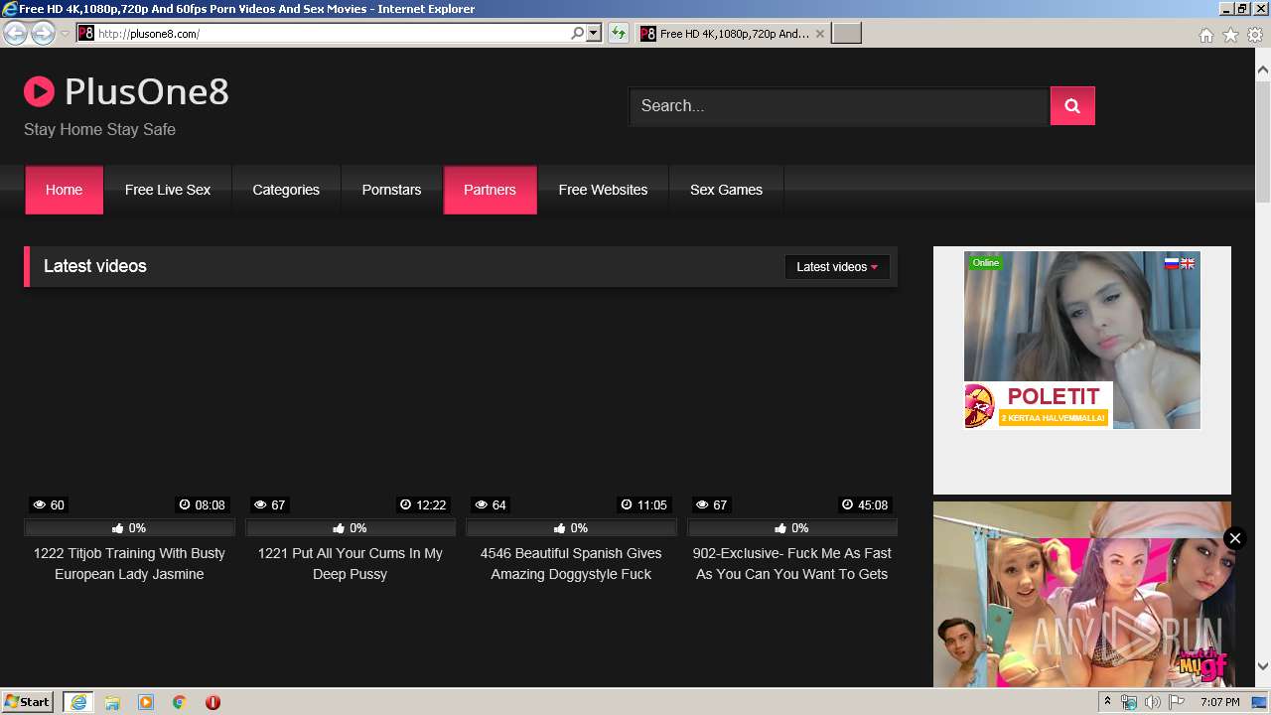Open the video title starting with '1222'
The height and width of the screenshot is (715, 1271).
[x=129, y=564]
